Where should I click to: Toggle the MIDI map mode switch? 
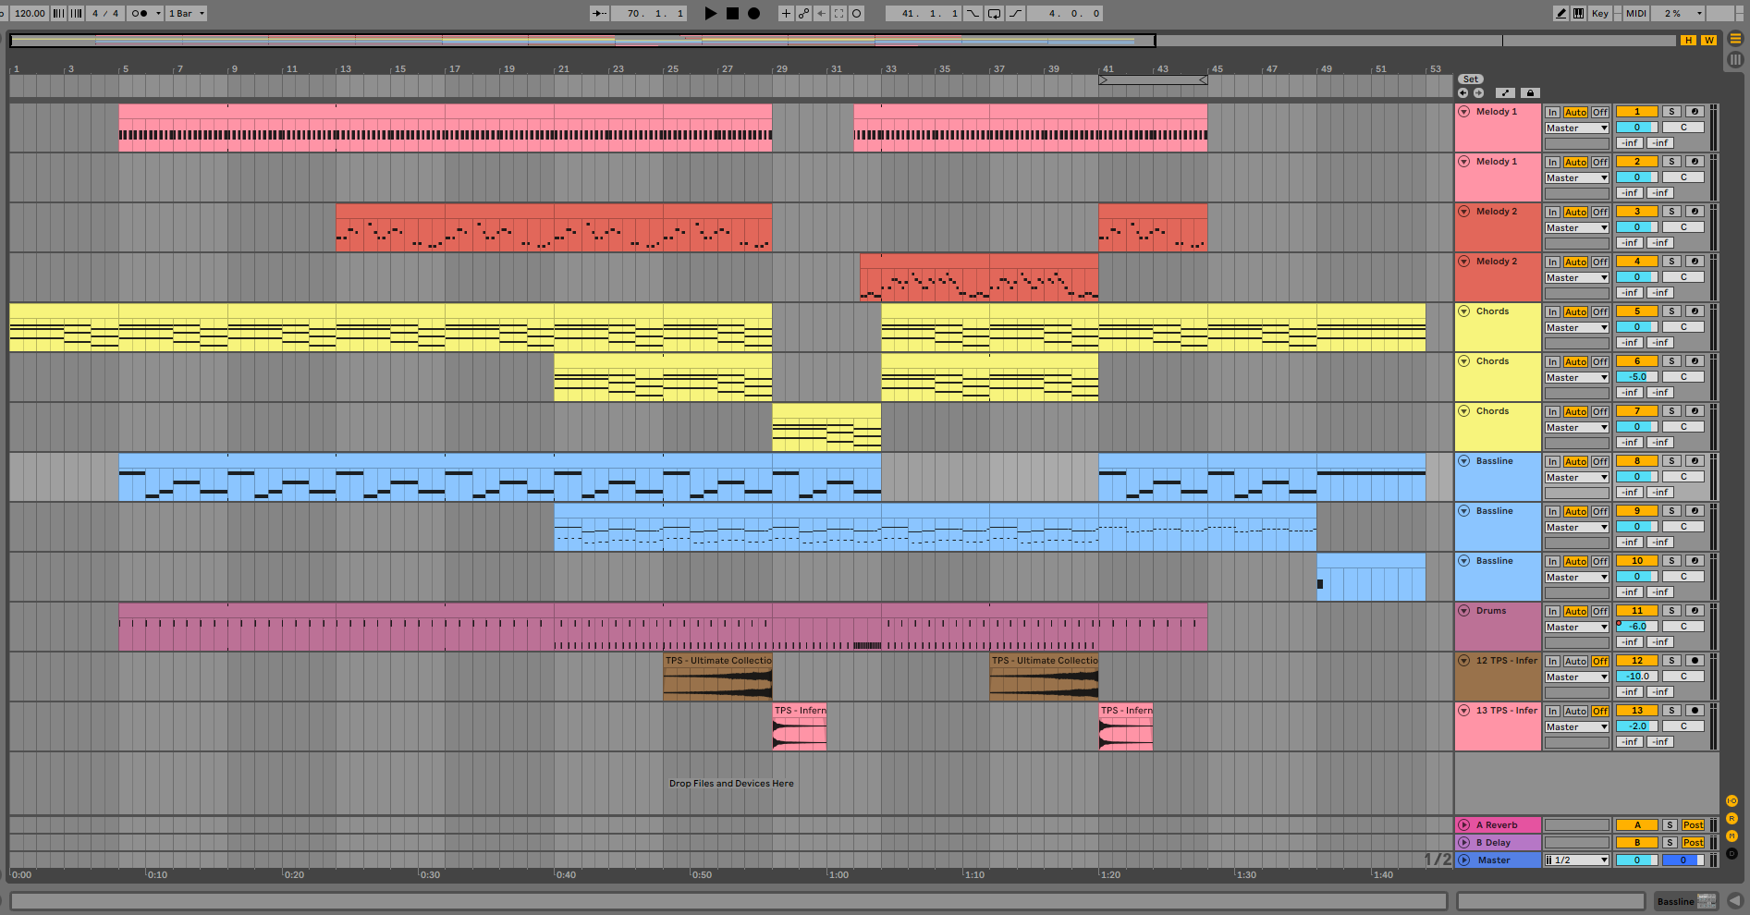(x=1636, y=13)
